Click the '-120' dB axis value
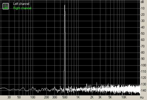Image resolution: width=147 pixels, height=100 pixels. coord(143,78)
